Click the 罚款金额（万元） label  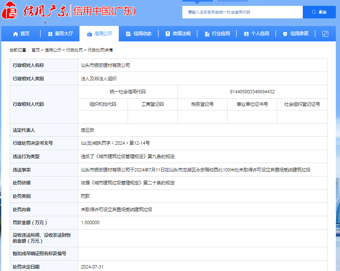click(x=30, y=222)
